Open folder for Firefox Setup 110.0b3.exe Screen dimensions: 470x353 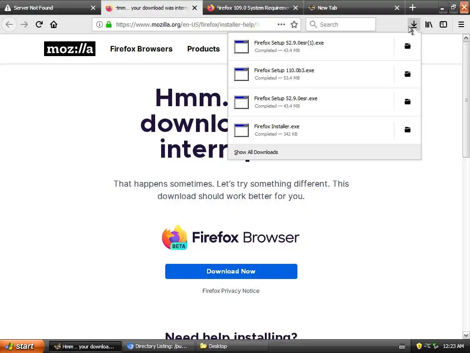pos(408,74)
